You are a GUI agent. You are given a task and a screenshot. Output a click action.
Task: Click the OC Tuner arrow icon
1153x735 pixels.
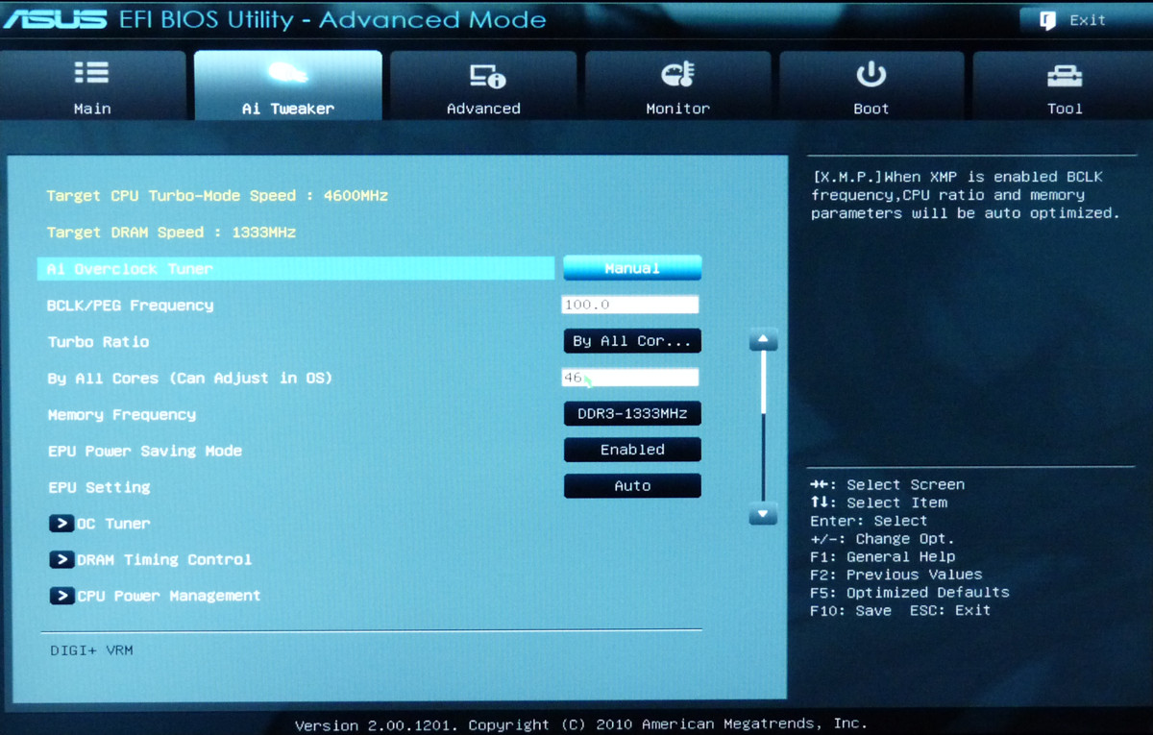(x=61, y=524)
